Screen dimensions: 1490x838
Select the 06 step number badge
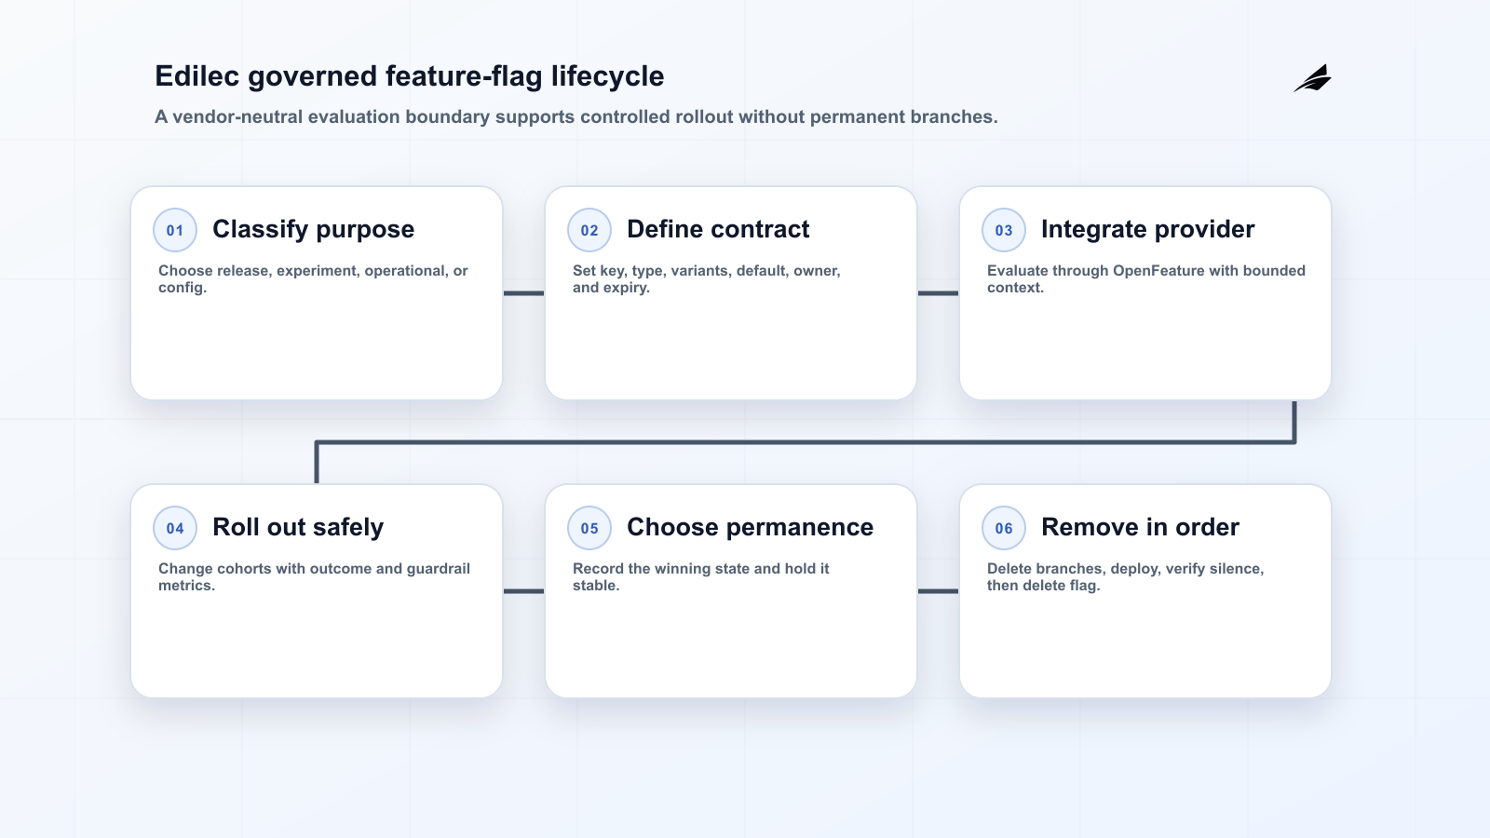[x=1004, y=528]
